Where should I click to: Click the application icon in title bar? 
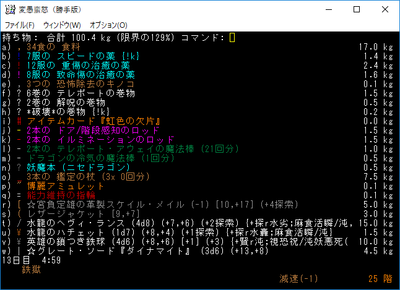tap(9, 9)
